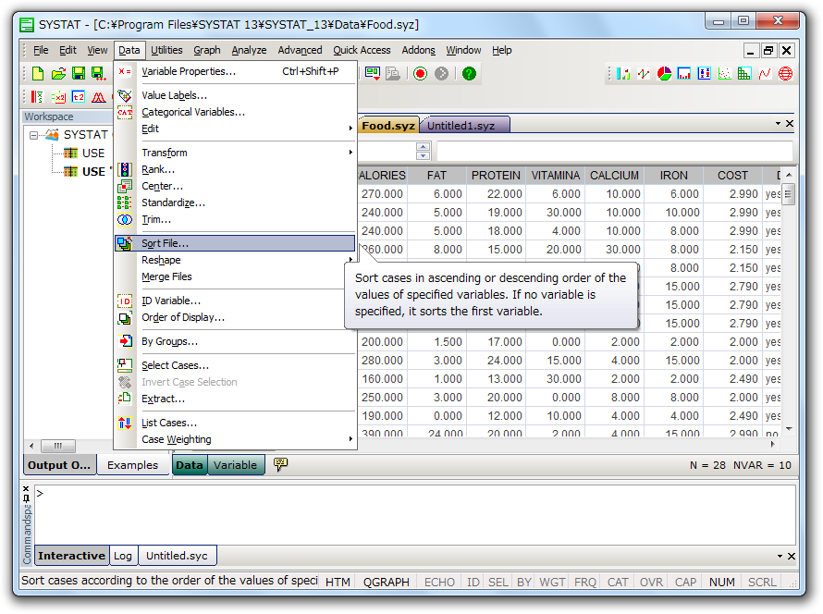Click the Variable Properties X= menu icon
The image size is (823, 614).
(x=125, y=71)
